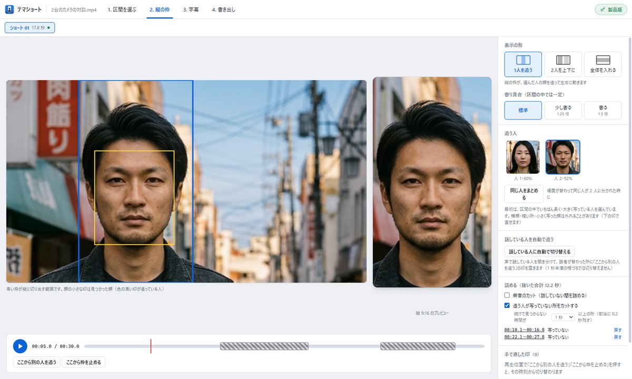Viewport: 632px width, 379px height.
Task: Select the 人 1 woman face thumbnail
Action: point(523,157)
